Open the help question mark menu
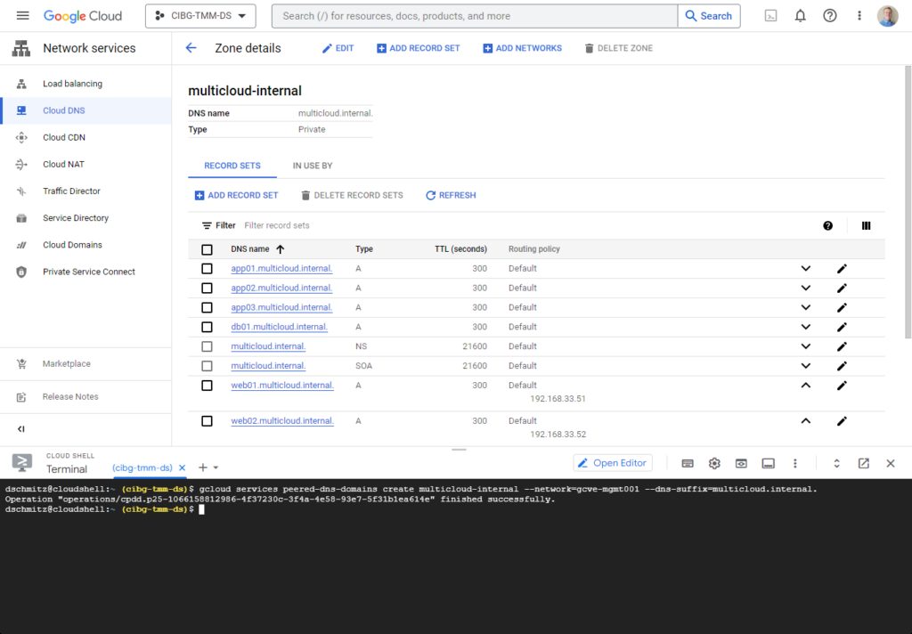Viewport: 912px width, 634px height. pos(830,16)
